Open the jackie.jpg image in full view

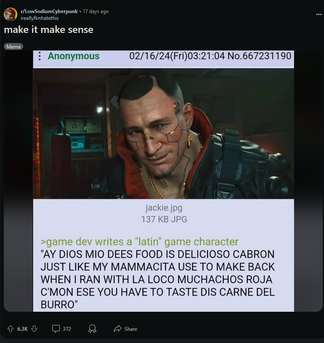tap(163, 134)
